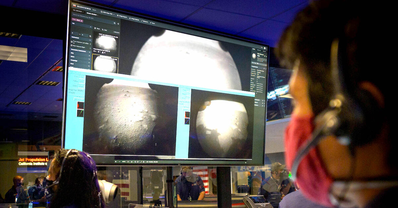Click the MarsViewer logo icon
This screenshot has width=398, height=208.
(x=74, y=6)
